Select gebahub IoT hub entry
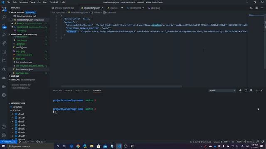The height and width of the screenshot is (149, 266). click(17, 107)
